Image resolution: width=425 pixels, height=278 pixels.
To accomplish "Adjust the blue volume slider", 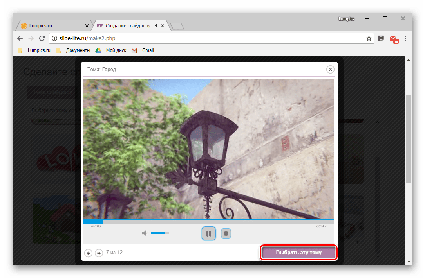I will [x=160, y=233].
